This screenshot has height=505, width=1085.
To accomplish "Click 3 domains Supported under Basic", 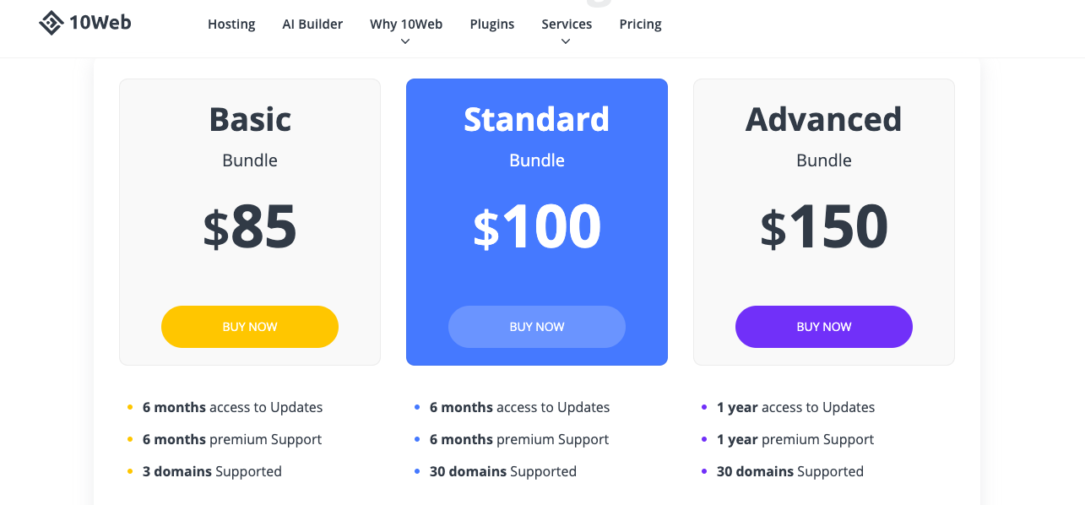I will (212, 471).
